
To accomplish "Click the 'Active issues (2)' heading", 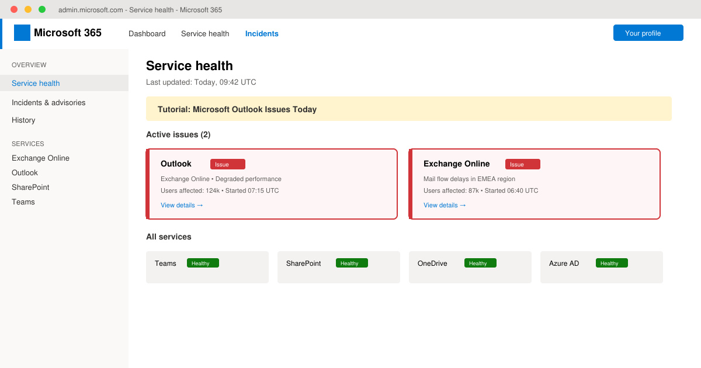I will point(178,135).
